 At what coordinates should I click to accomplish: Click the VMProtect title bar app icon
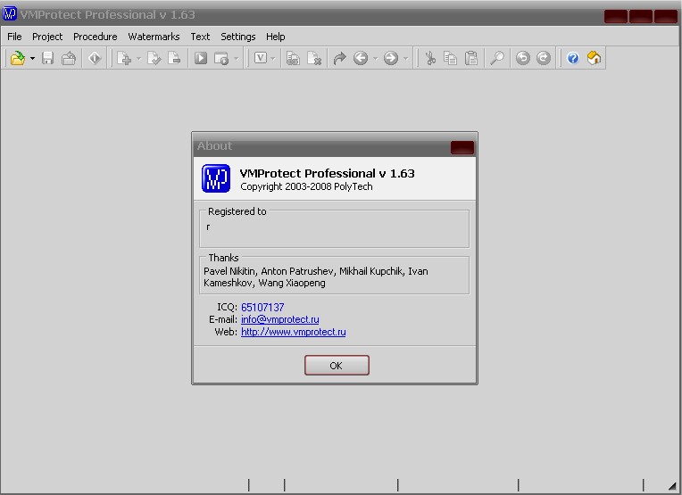tap(10, 13)
